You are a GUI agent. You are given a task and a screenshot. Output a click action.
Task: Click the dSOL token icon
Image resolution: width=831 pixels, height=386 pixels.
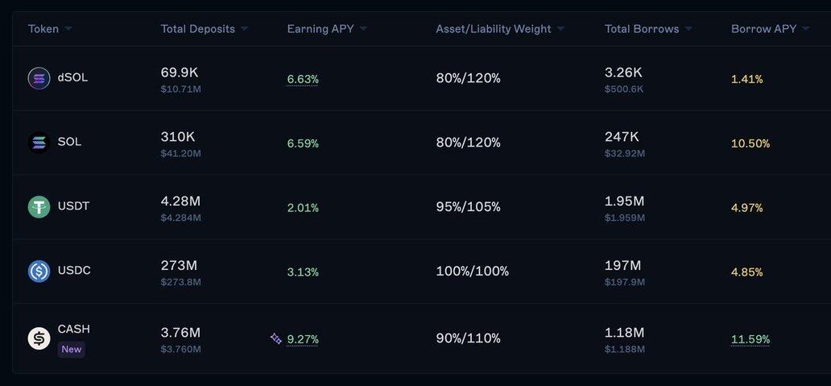tap(39, 78)
